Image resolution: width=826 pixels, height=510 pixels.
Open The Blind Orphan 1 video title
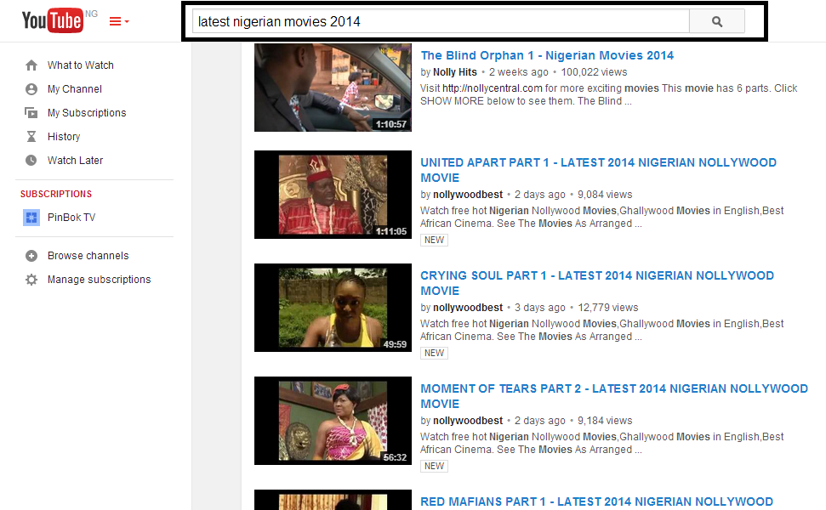pos(547,55)
